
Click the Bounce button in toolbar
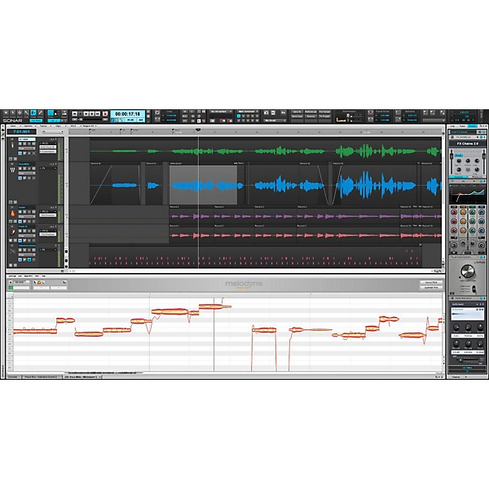click(x=311, y=117)
